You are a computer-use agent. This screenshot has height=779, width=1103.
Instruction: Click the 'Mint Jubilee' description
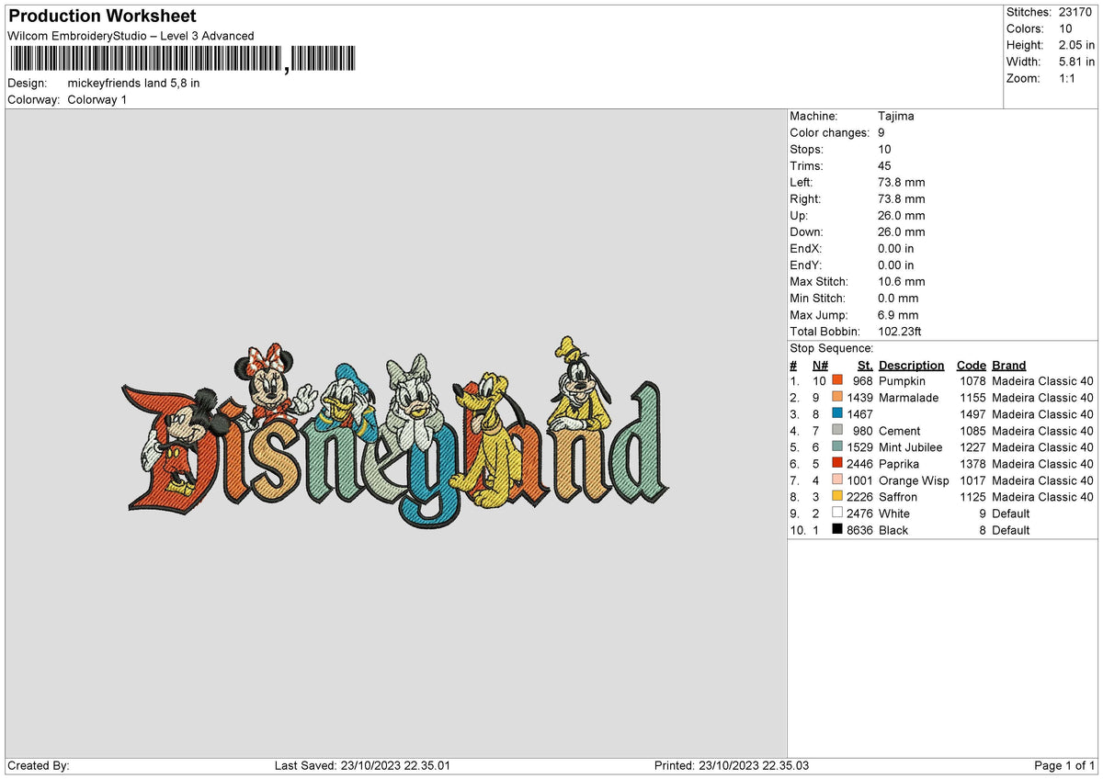click(x=910, y=446)
